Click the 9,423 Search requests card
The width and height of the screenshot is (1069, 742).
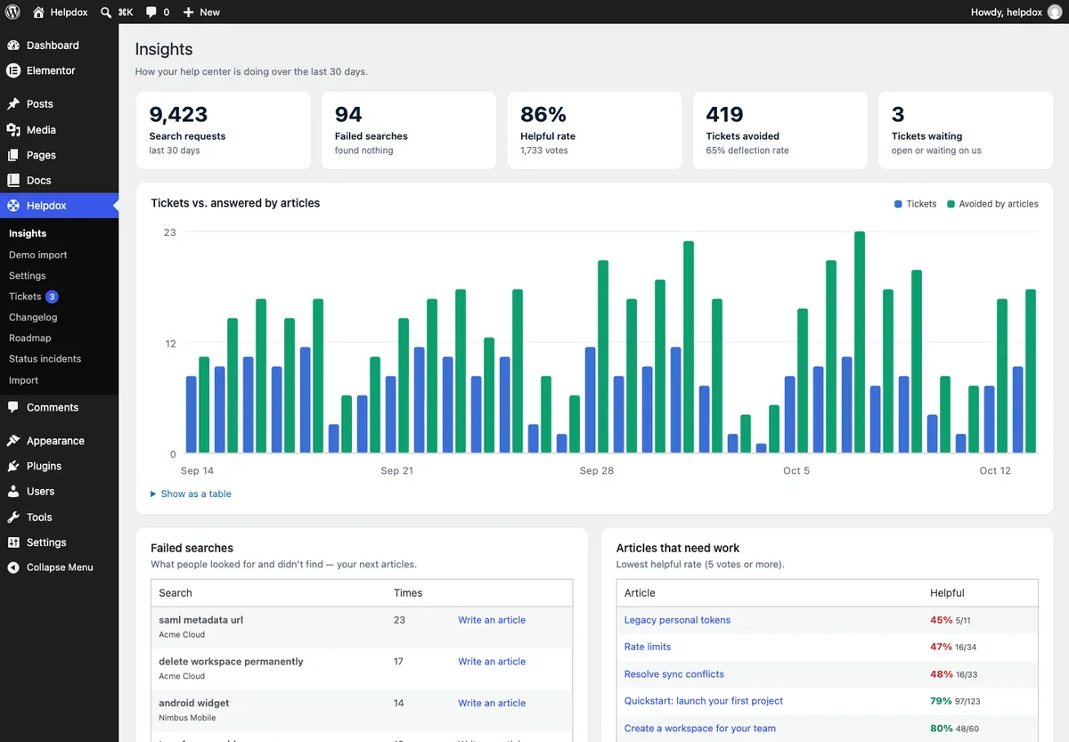(x=224, y=130)
